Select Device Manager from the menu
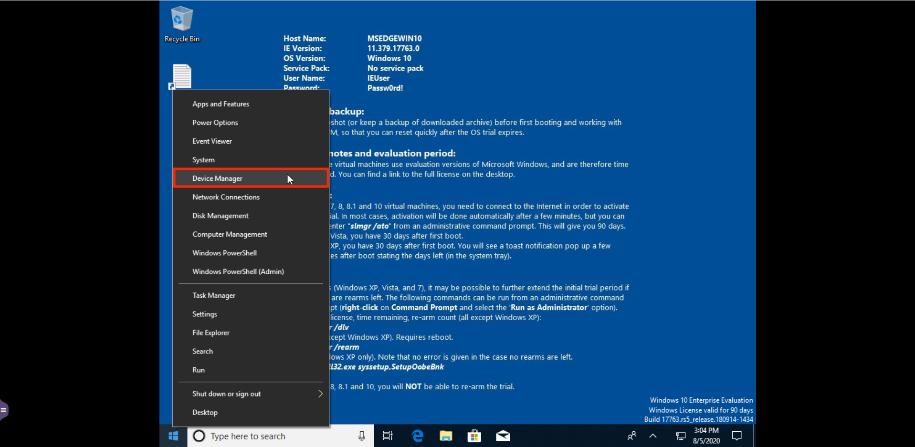This screenshot has width=915, height=447. [x=218, y=178]
